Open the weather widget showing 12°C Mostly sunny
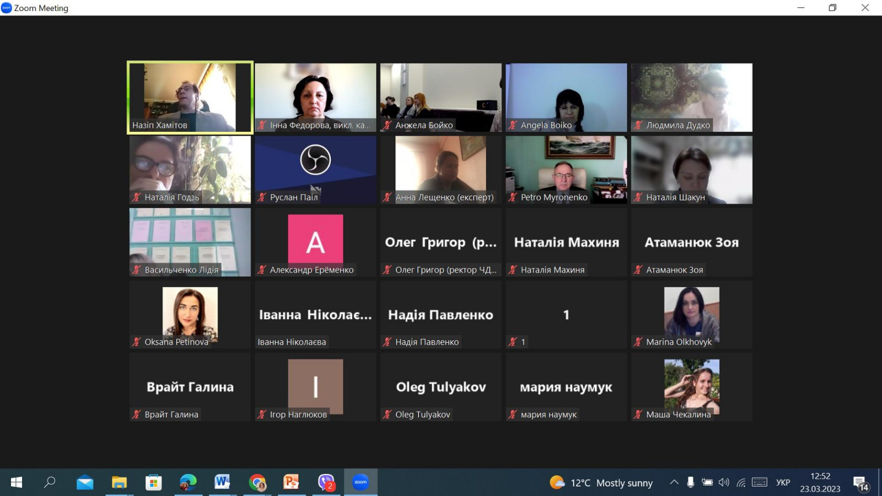Screen dimensions: 882x496 (x=601, y=483)
